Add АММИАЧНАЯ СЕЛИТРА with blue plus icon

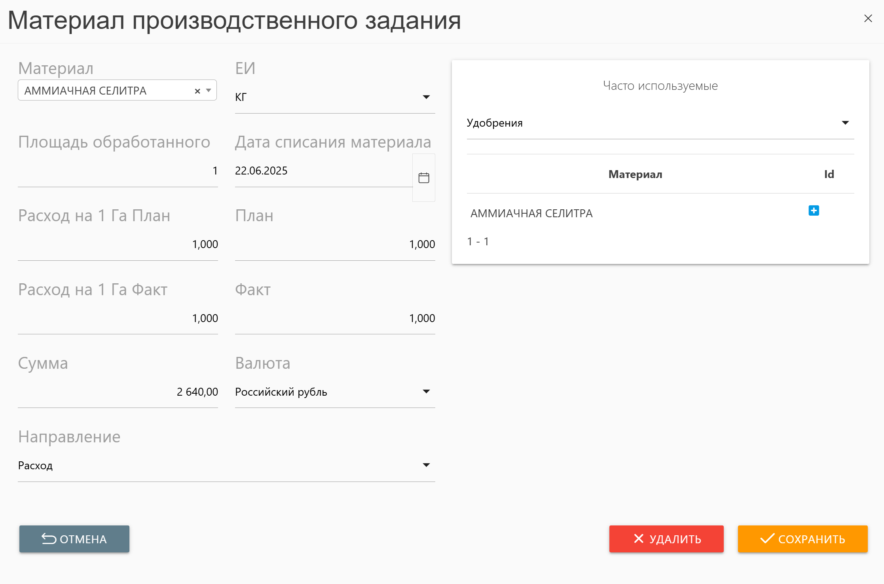[x=814, y=210]
